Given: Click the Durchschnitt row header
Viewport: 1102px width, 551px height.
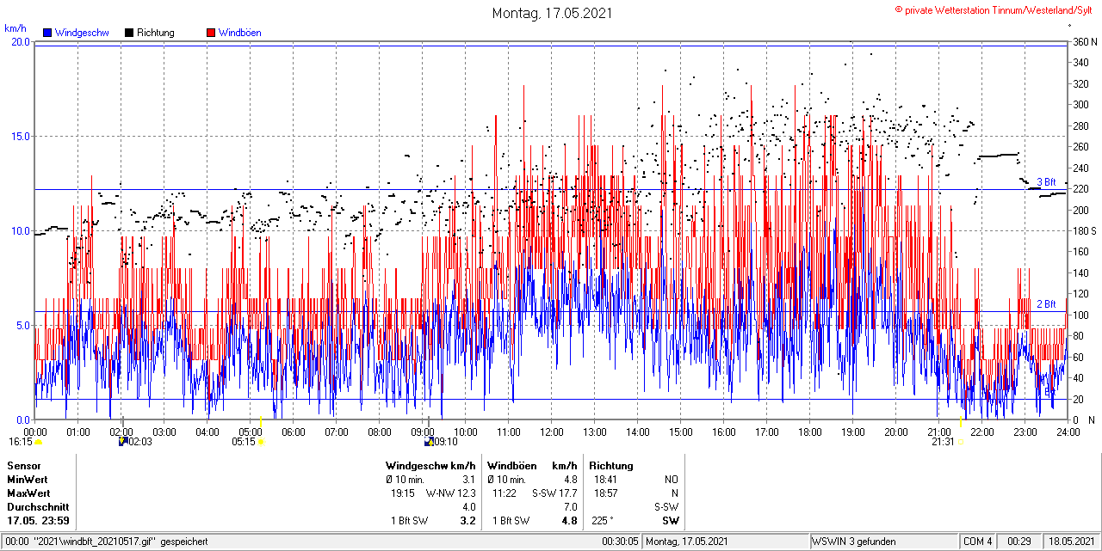Looking at the screenshot, I should point(38,507).
